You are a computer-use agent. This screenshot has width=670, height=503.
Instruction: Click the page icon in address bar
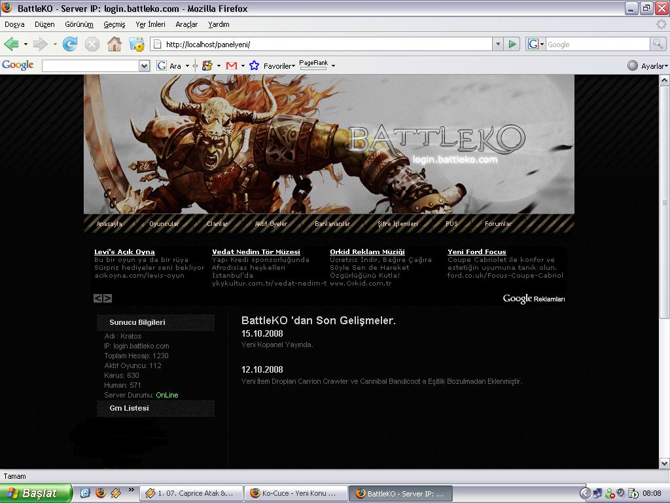[x=158, y=44]
